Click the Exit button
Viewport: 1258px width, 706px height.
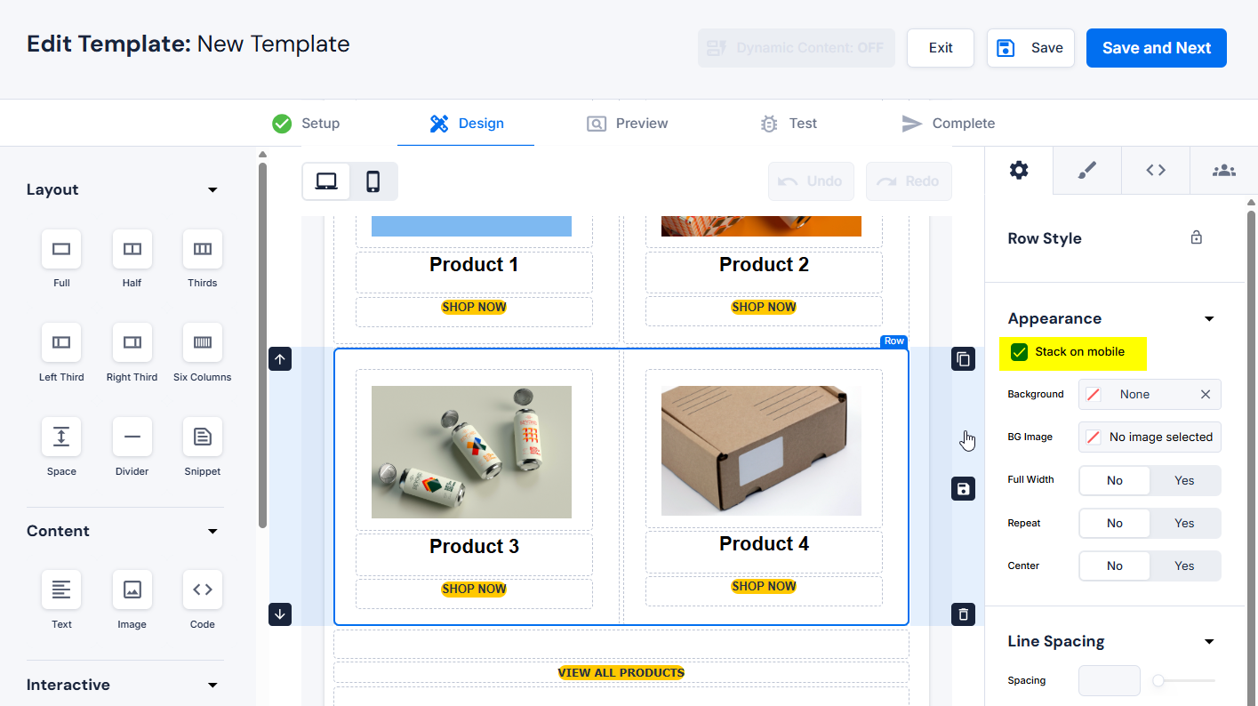(941, 48)
